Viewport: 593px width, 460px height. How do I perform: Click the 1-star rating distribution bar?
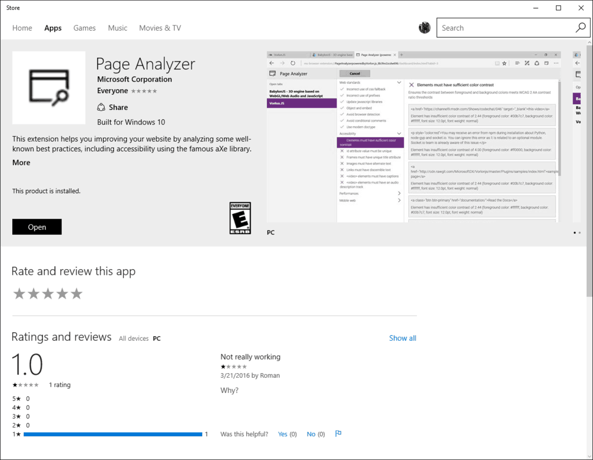[113, 435]
